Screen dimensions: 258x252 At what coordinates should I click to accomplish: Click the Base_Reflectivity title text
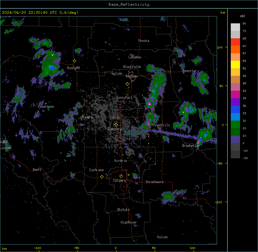(x=129, y=4)
